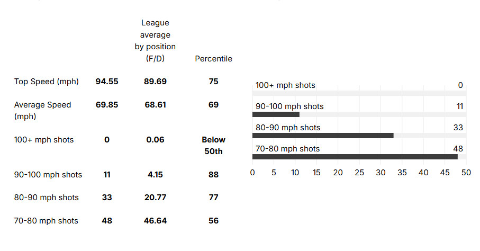This screenshot has width=480, height=251.
Task: Click the League average by position header
Action: [155, 41]
